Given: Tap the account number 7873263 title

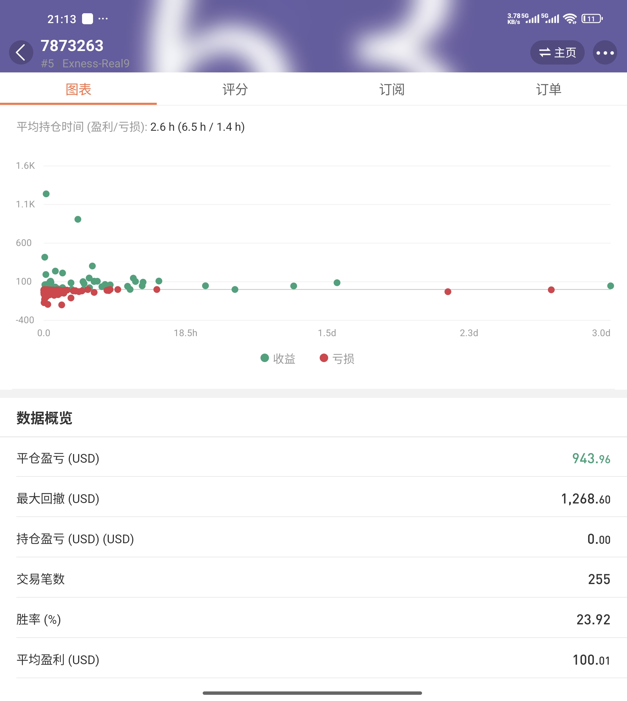Looking at the screenshot, I should 72,46.
